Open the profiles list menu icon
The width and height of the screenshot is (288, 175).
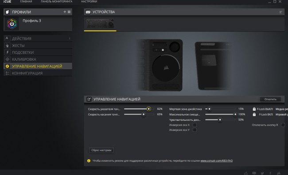69,12
